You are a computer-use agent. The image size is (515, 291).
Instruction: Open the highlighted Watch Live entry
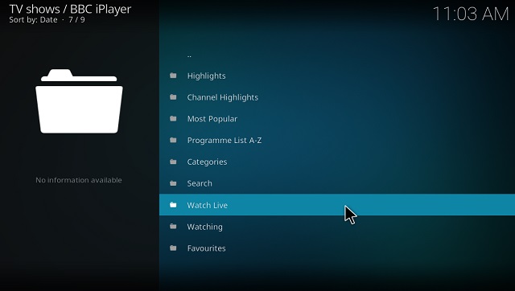coord(337,205)
